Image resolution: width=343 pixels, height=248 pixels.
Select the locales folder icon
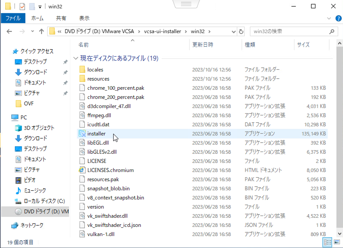point(83,70)
